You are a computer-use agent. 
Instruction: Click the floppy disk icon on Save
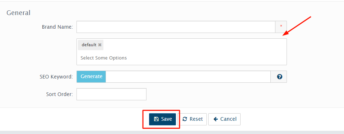156,119
